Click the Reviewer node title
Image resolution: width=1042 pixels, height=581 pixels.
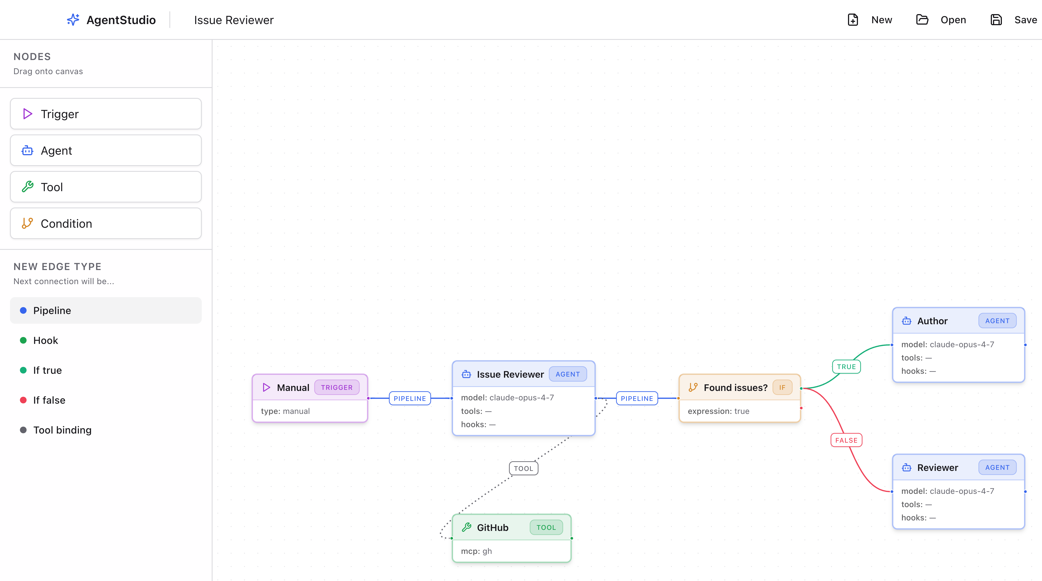(938, 467)
